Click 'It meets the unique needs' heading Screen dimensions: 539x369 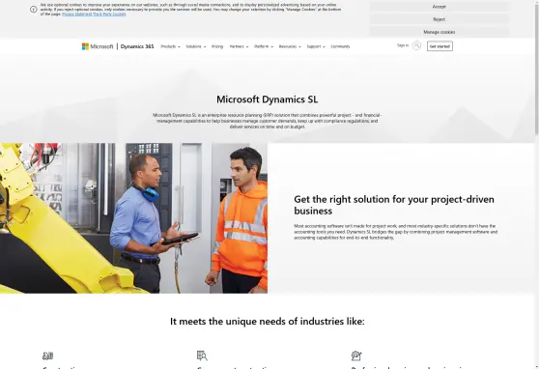(268, 322)
